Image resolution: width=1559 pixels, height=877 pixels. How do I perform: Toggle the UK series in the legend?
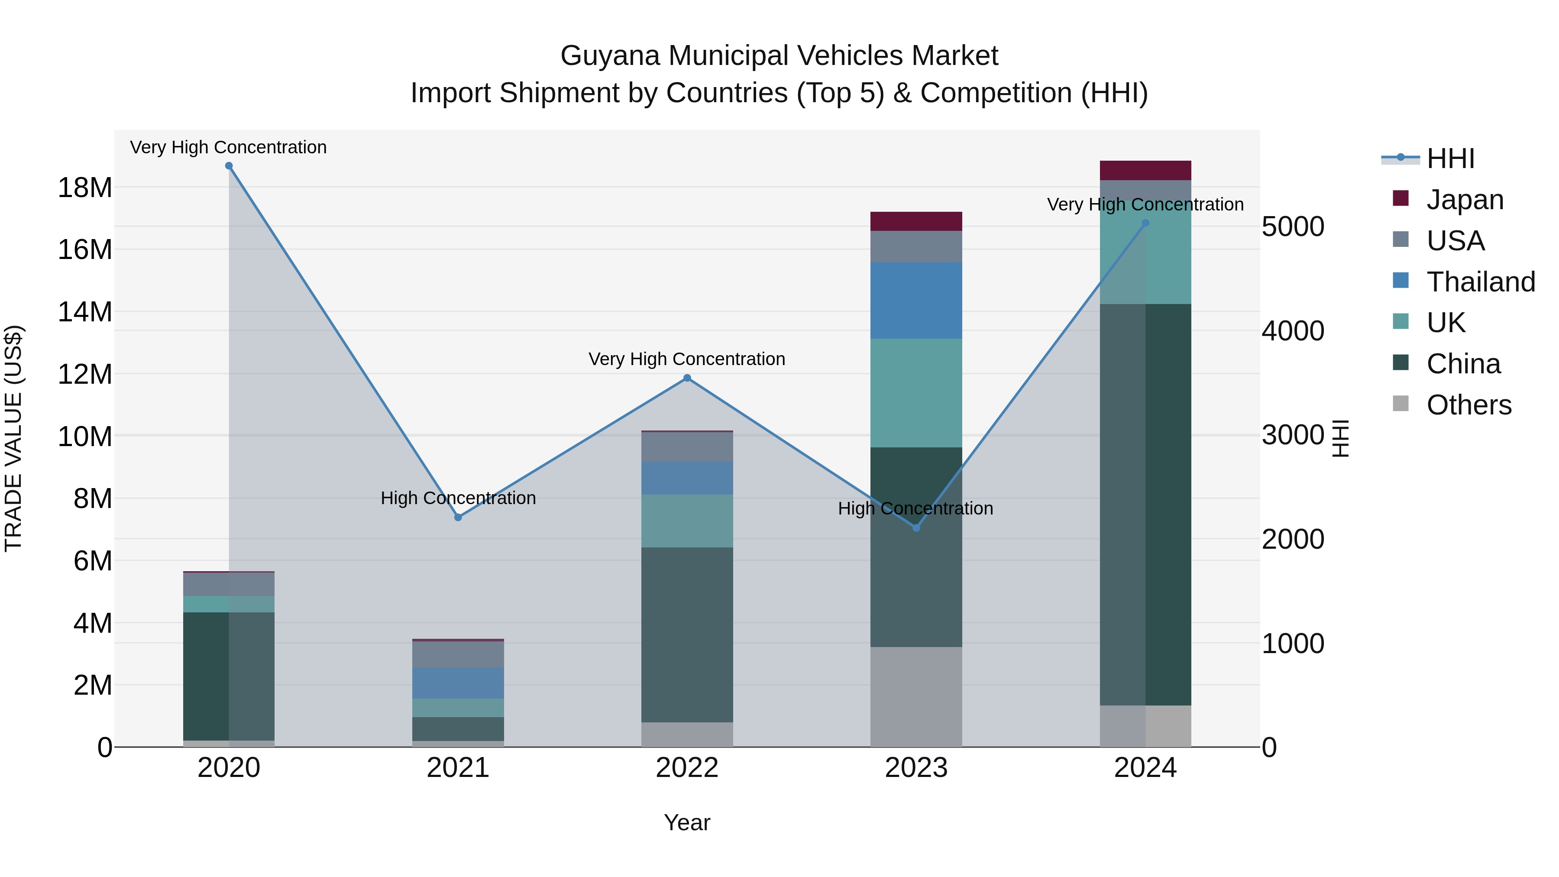(1429, 323)
